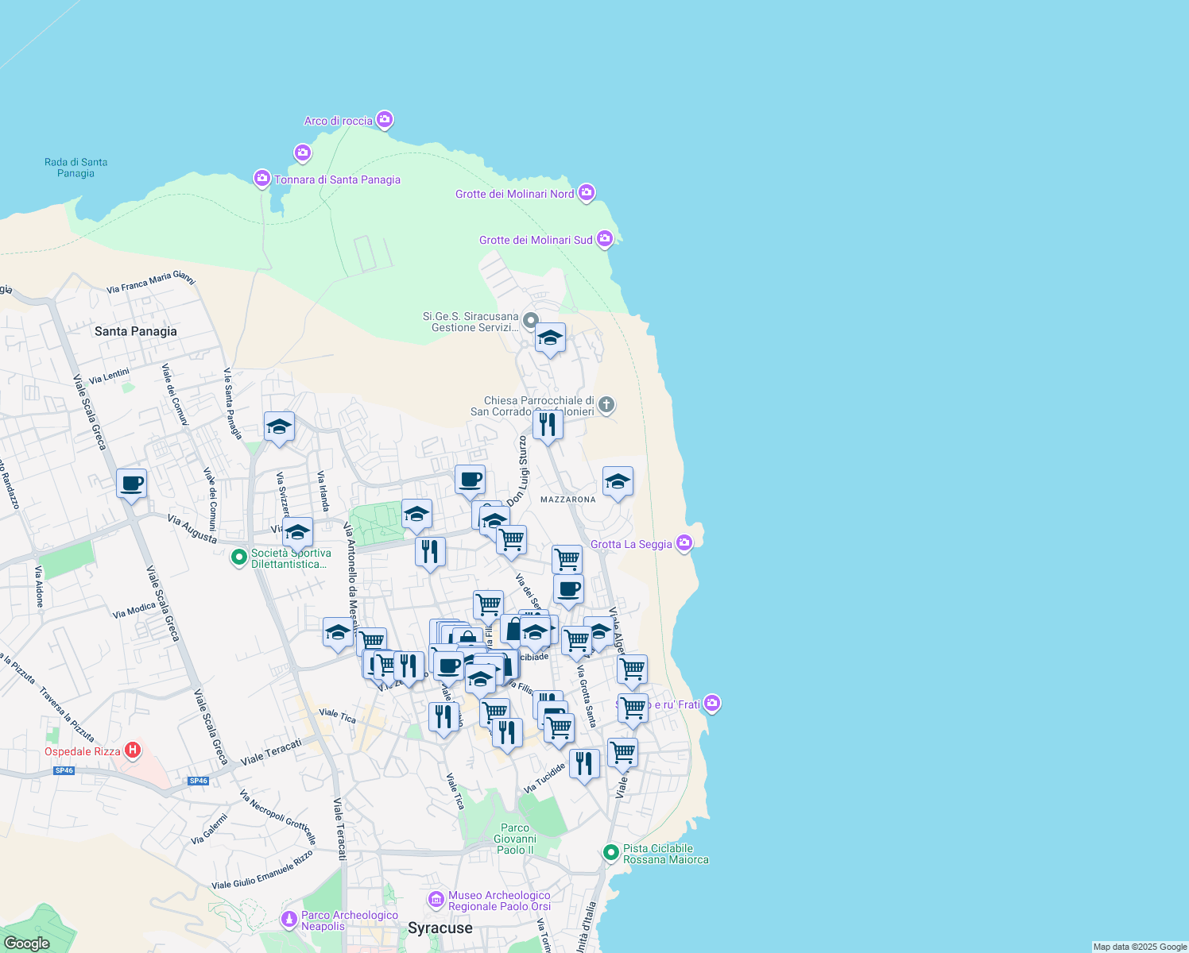Open the Grotte dei Molinari Nord photo marker
Image resolution: width=1189 pixels, height=953 pixels.
coord(586,192)
